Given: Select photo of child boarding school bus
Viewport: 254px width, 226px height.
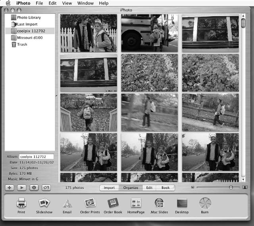Looking at the screenshot, I should pos(149,33).
